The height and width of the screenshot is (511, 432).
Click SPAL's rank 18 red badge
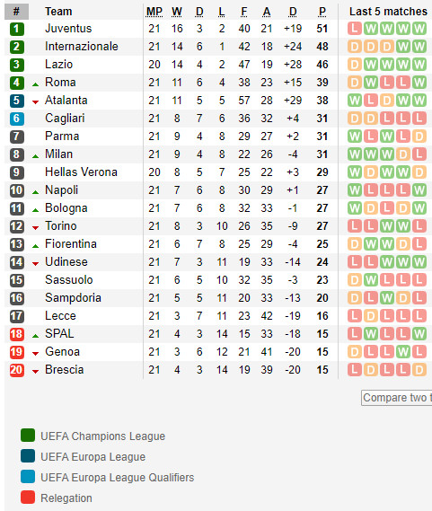point(17,334)
